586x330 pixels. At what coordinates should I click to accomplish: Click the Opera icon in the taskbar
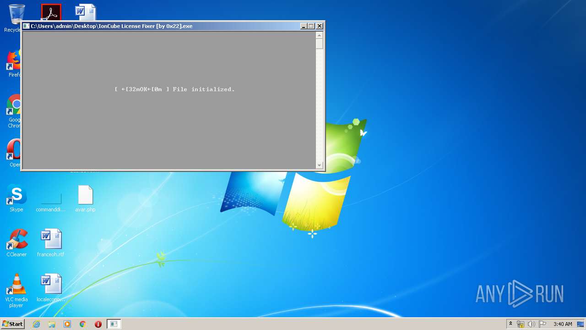pyautogui.click(x=98, y=324)
